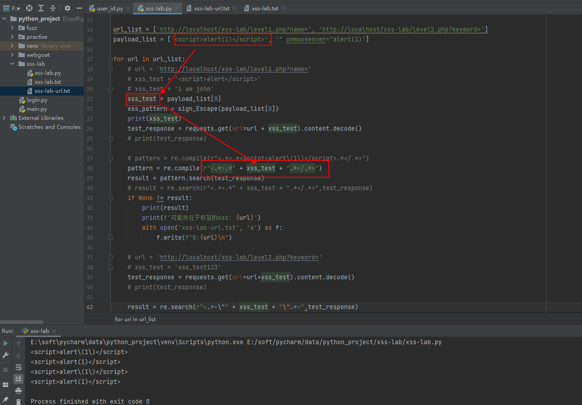Close the xss-lab.txt editor tab

tap(282, 9)
